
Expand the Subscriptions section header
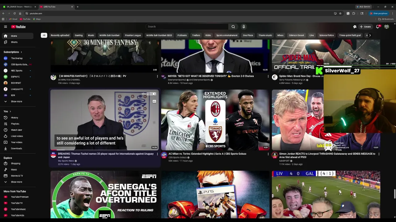(13, 52)
